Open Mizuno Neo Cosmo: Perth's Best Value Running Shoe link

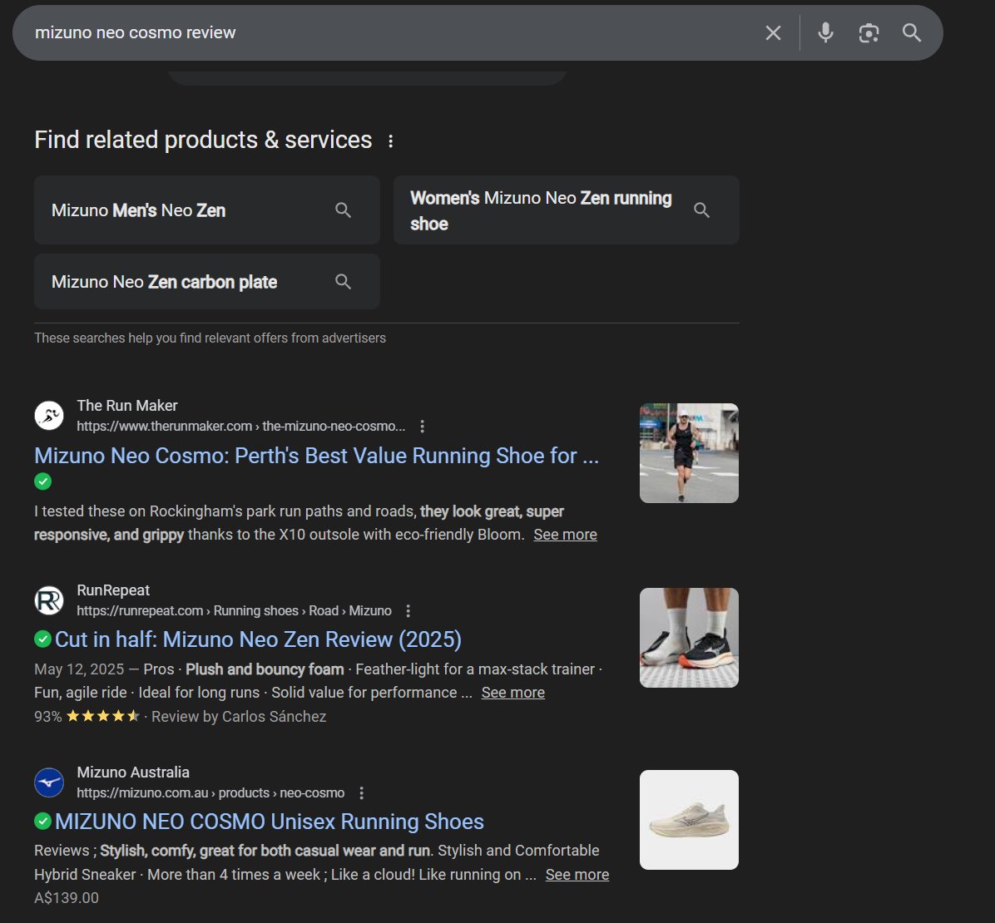pos(317,456)
